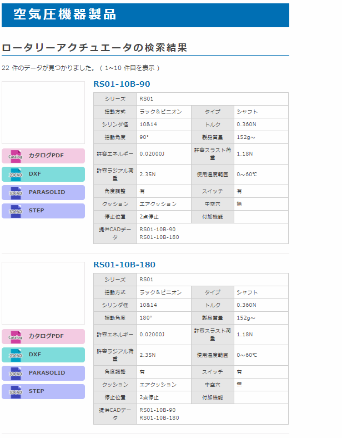Download PARASOLID data for RS01-10B-90
Screen dimensions: 342x438
coord(47,192)
